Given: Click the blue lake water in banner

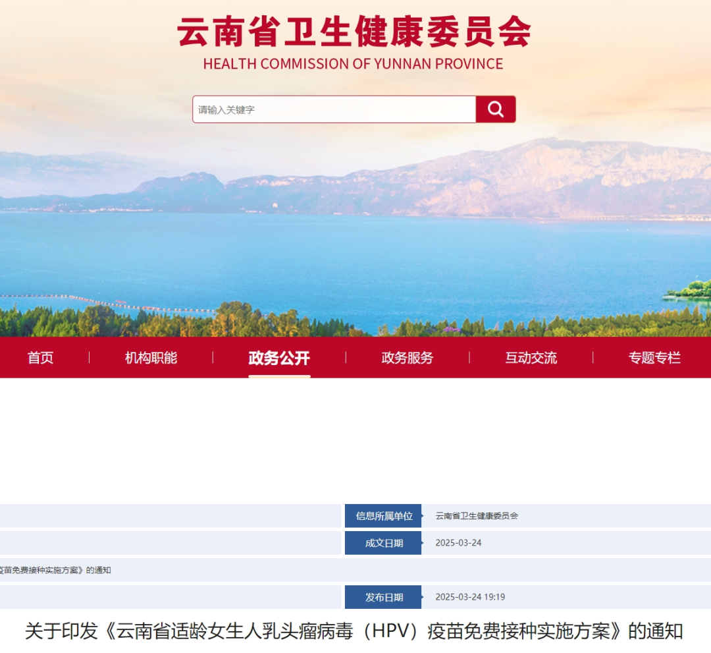Looking at the screenshot, I should [355, 264].
